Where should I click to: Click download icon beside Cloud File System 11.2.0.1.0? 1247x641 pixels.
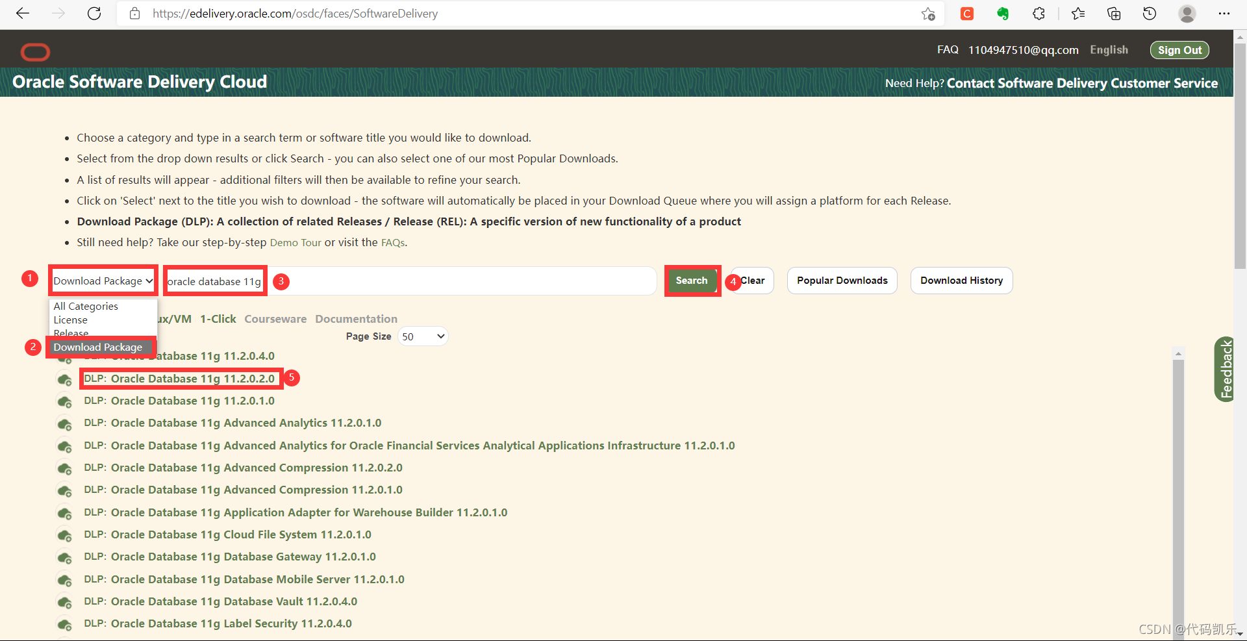click(x=64, y=535)
